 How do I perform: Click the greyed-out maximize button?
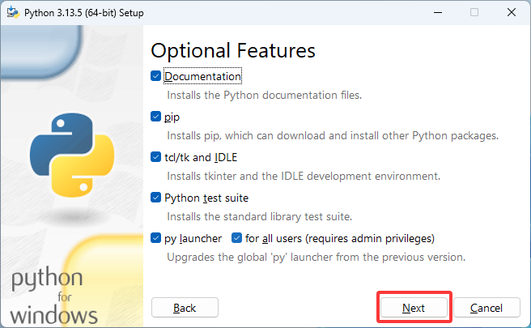click(474, 12)
